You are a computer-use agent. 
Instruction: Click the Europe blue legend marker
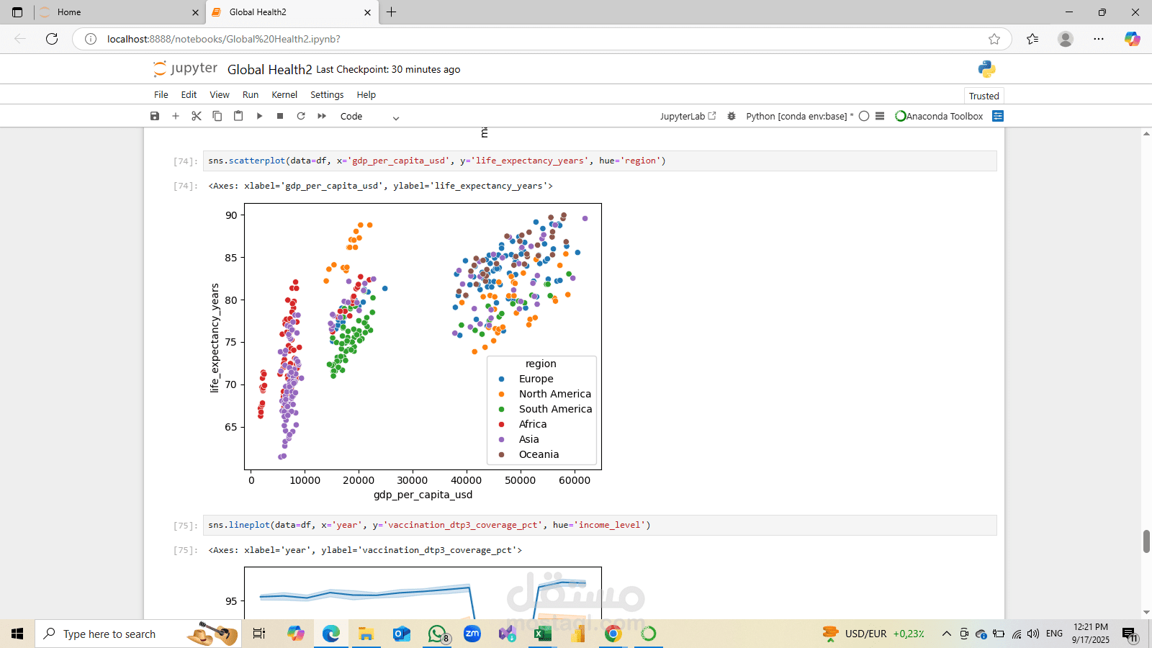click(x=502, y=379)
